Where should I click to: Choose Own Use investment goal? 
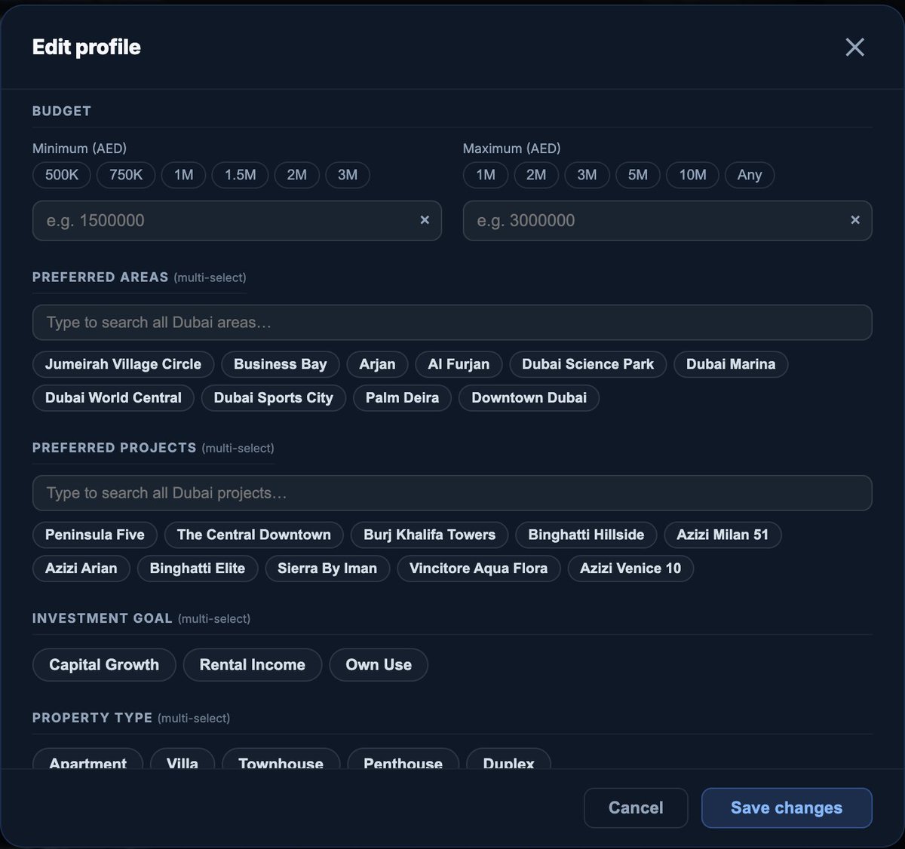[x=379, y=665]
